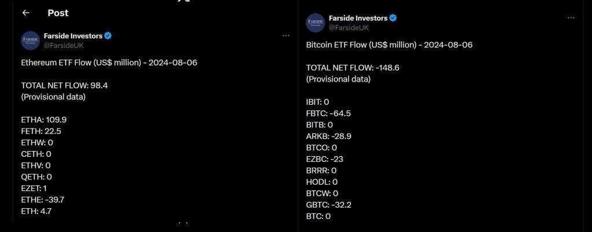Click the Bitcoin ETF Flow title line
The image size is (592, 232).
pyautogui.click(x=389, y=45)
